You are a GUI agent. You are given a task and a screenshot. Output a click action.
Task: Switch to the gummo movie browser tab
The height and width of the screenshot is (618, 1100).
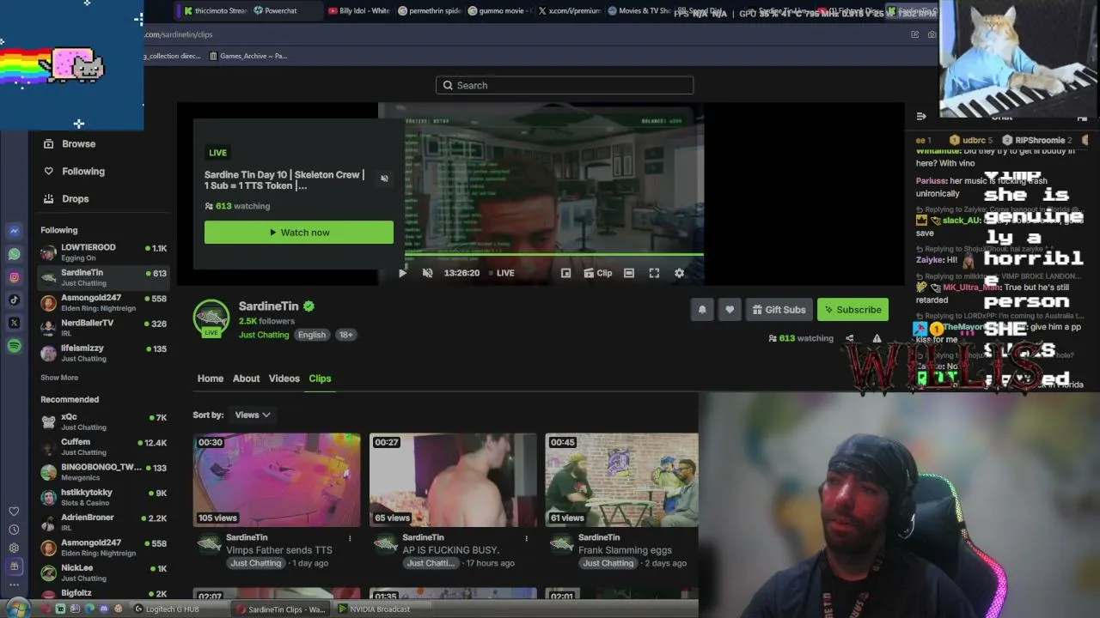[499, 11]
